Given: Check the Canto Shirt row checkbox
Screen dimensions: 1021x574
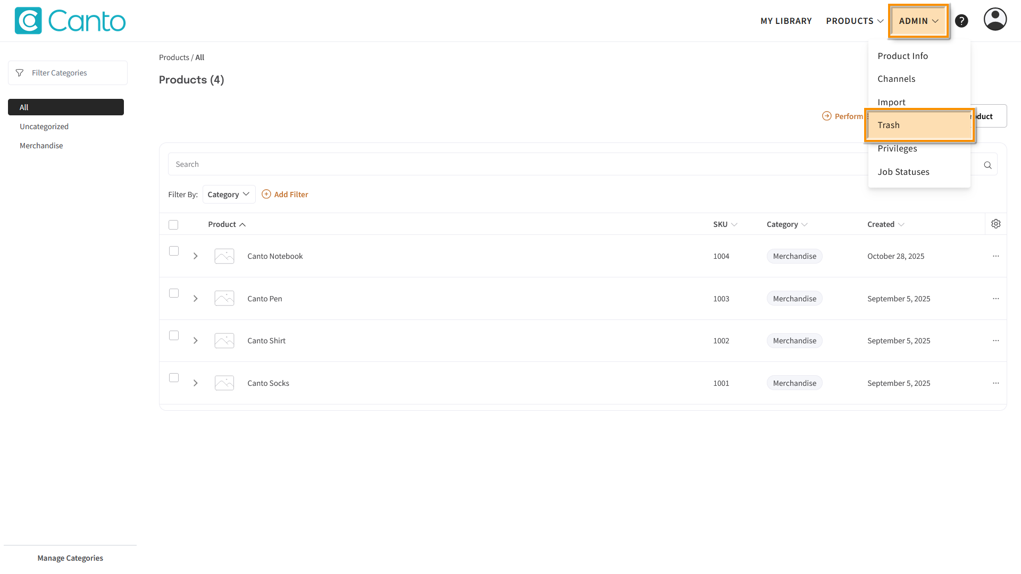Looking at the screenshot, I should click(x=174, y=335).
